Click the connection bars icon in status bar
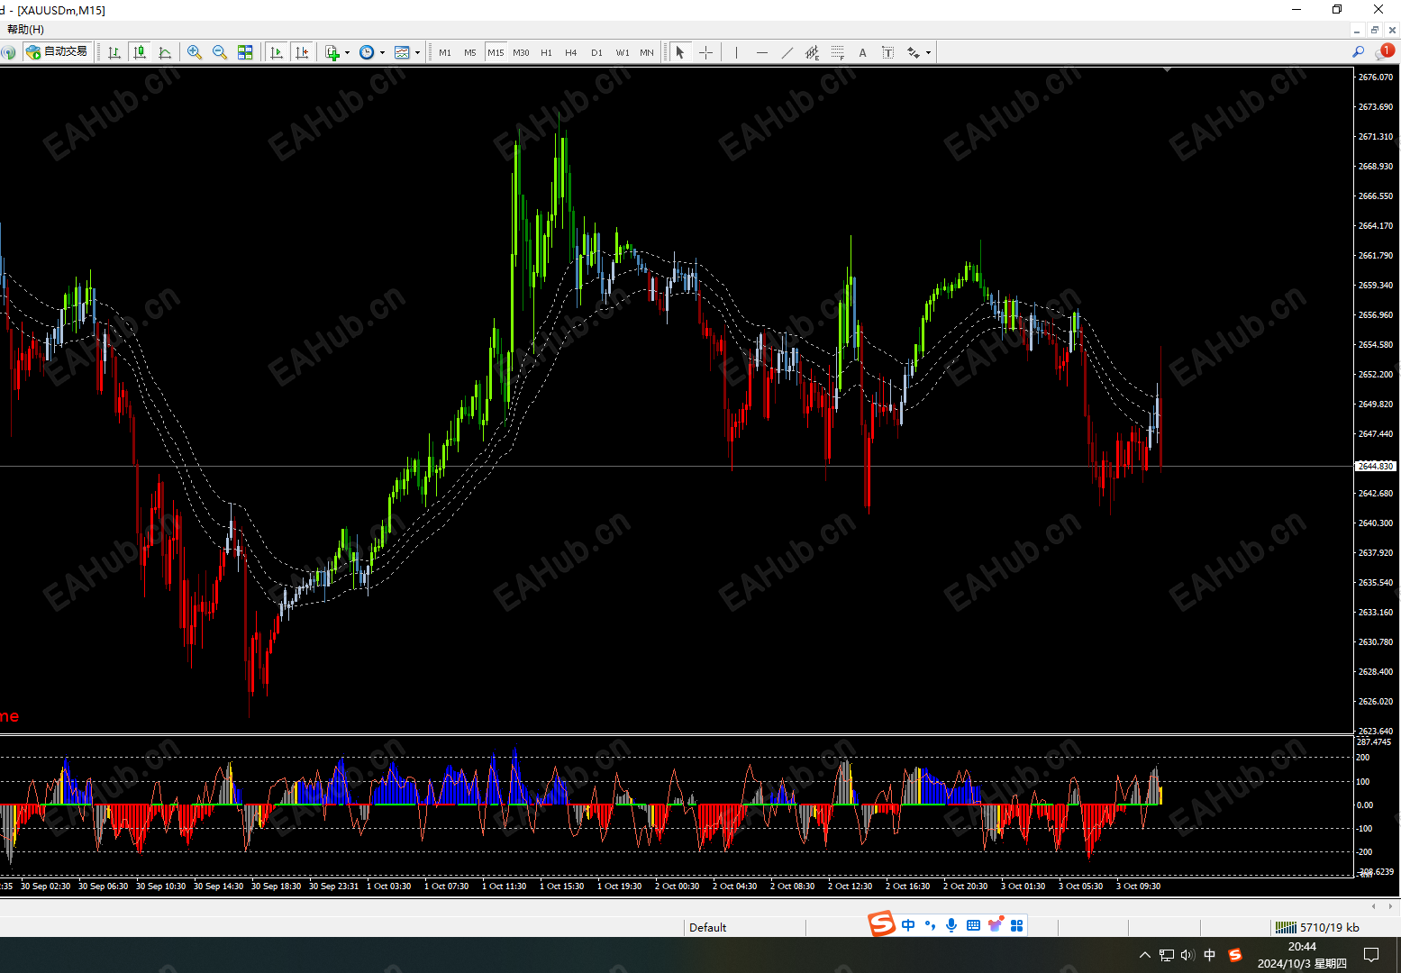 (x=1286, y=927)
